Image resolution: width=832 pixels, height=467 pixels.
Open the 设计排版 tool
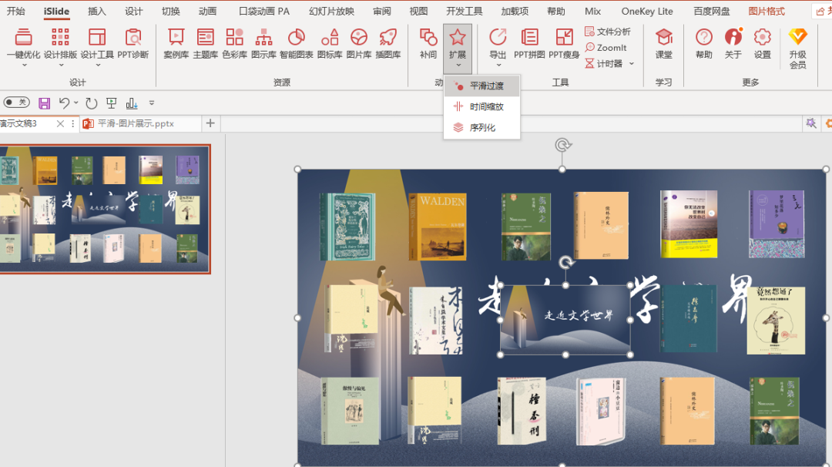pyautogui.click(x=60, y=43)
